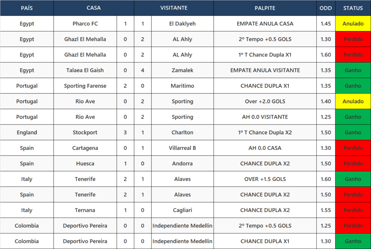
Task: Select the Huesca home team cell
Action: 85,164
